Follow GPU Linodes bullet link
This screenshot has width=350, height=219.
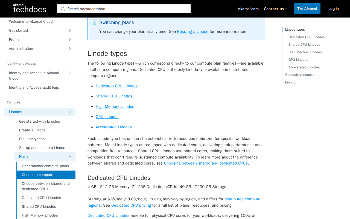107,117
